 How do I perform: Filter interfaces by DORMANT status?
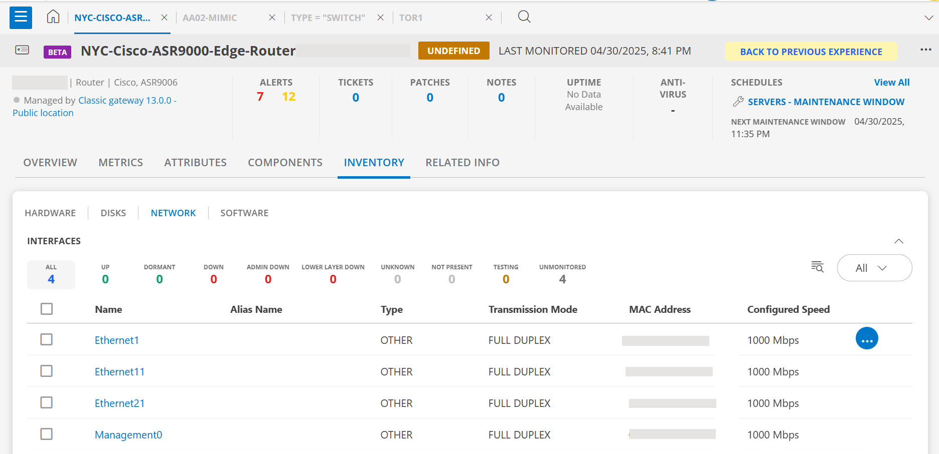160,274
